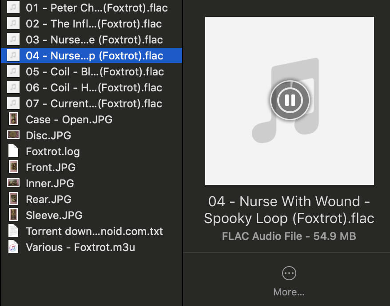Click the audio icon of selected track 04

(13, 55)
